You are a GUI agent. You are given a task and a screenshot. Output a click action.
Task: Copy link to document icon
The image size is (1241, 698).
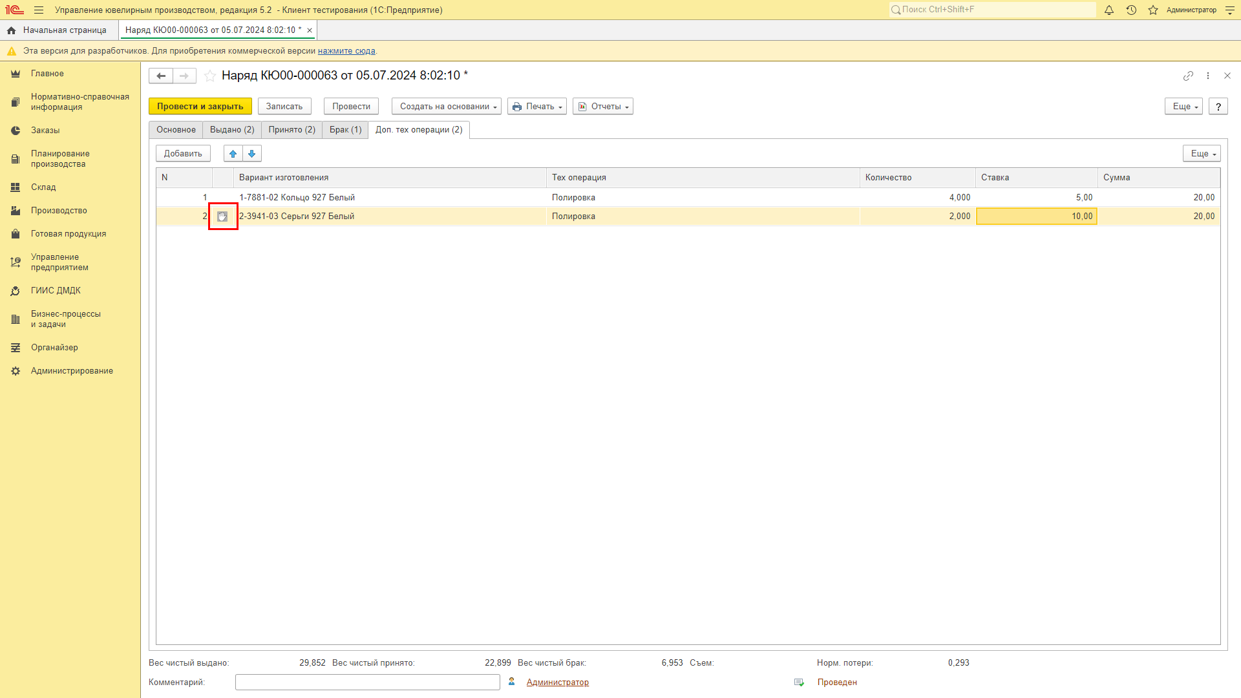click(1188, 76)
